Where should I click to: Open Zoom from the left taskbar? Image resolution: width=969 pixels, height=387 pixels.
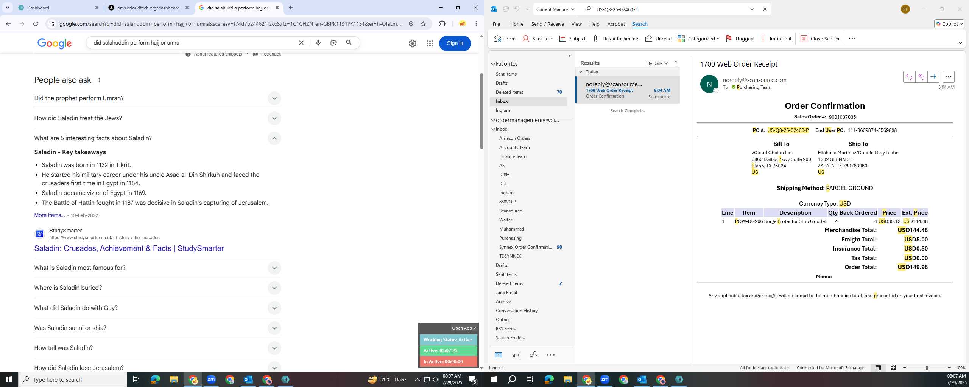[x=211, y=379]
